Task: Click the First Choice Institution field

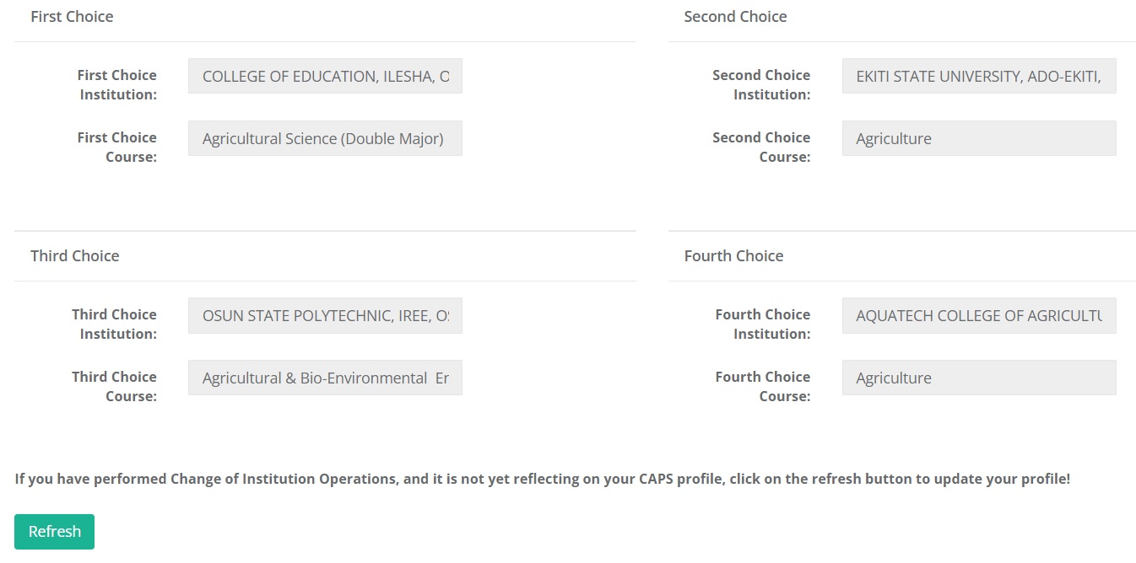Action: pos(325,76)
